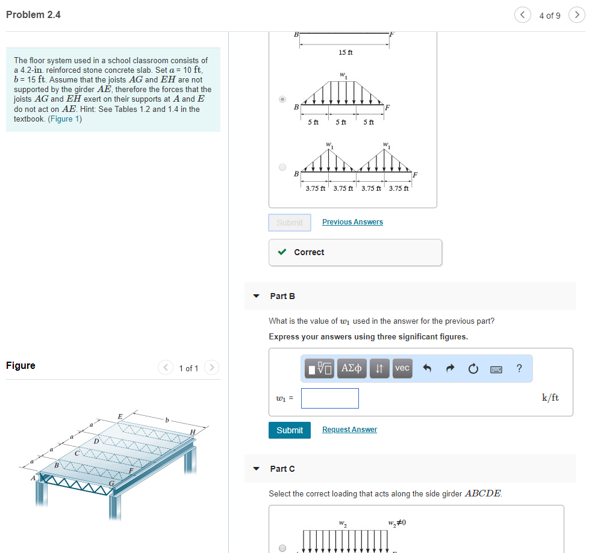
Task: Go to the next problem arrow
Action: [x=576, y=15]
